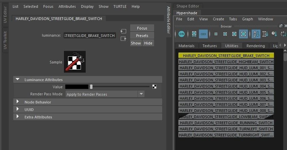
Task: Open Hypershade Create menu
Action: click(x=218, y=19)
